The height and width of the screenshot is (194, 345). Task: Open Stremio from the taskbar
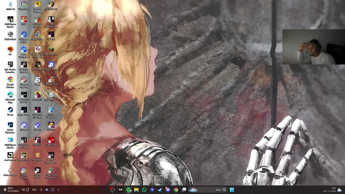coord(152,190)
